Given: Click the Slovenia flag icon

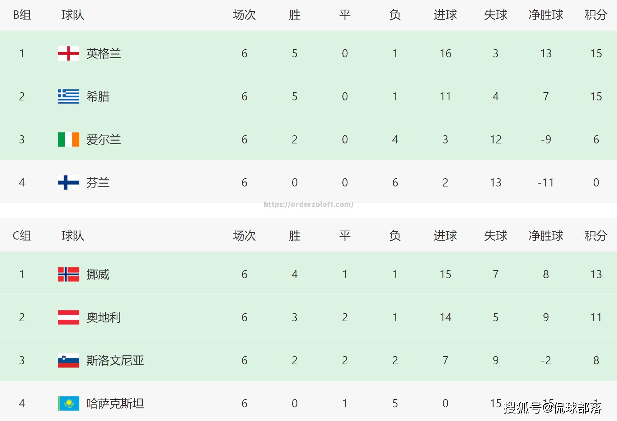Looking at the screenshot, I should tap(68, 360).
